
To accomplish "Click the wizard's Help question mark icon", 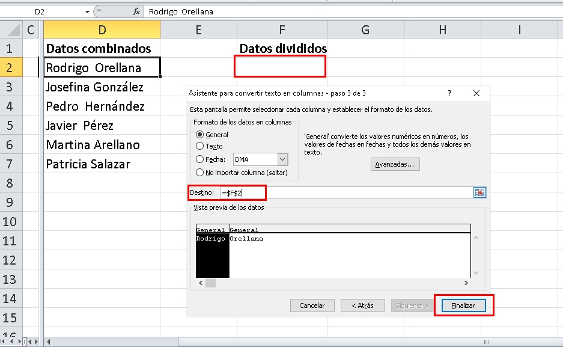I will click(x=449, y=94).
